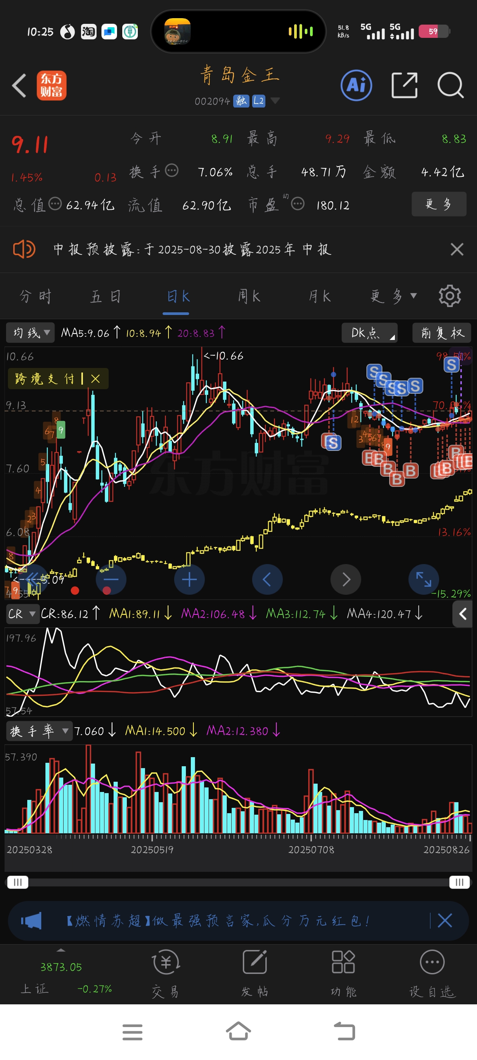This screenshot has width=477, height=1060.
Task: Tap the CR:86.12 reading
Action: pyautogui.click(x=65, y=614)
